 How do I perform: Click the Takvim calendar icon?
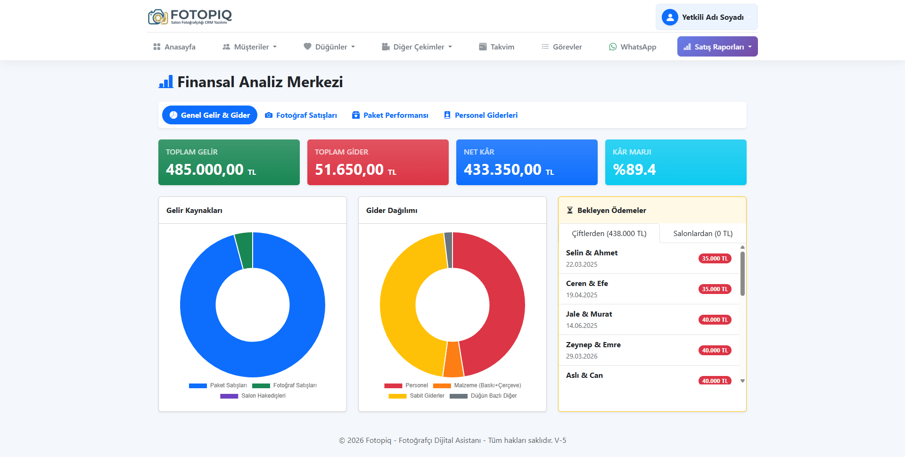483,47
